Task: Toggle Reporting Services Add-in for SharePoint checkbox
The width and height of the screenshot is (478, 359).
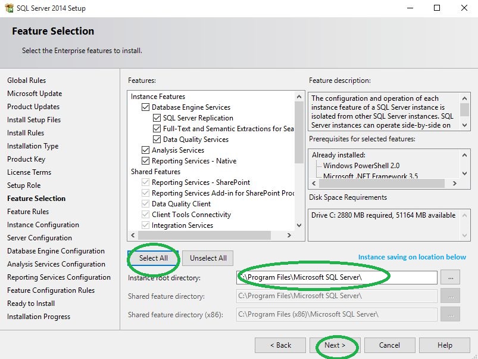Action: click(145, 193)
